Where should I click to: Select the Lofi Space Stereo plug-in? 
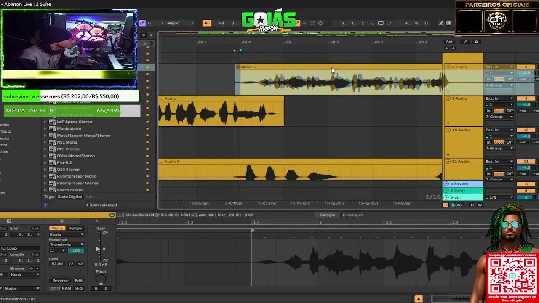pyautogui.click(x=75, y=122)
